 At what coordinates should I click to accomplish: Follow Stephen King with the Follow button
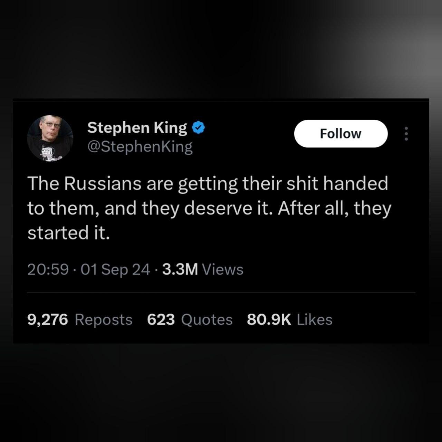(341, 134)
